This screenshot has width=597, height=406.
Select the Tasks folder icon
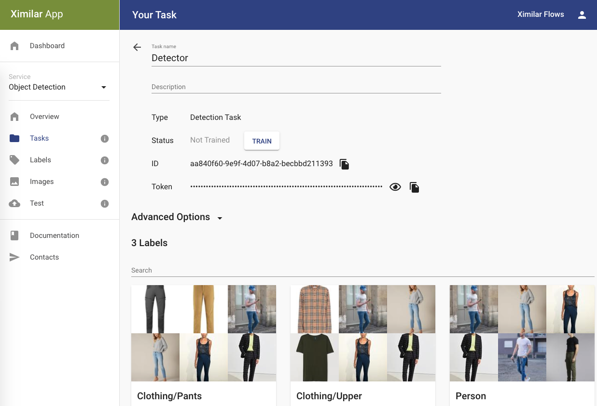point(14,138)
